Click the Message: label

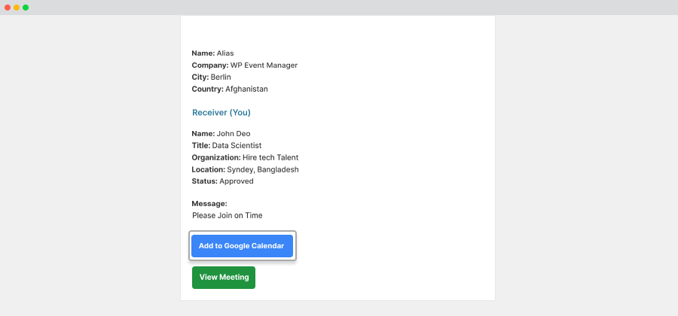pos(209,204)
